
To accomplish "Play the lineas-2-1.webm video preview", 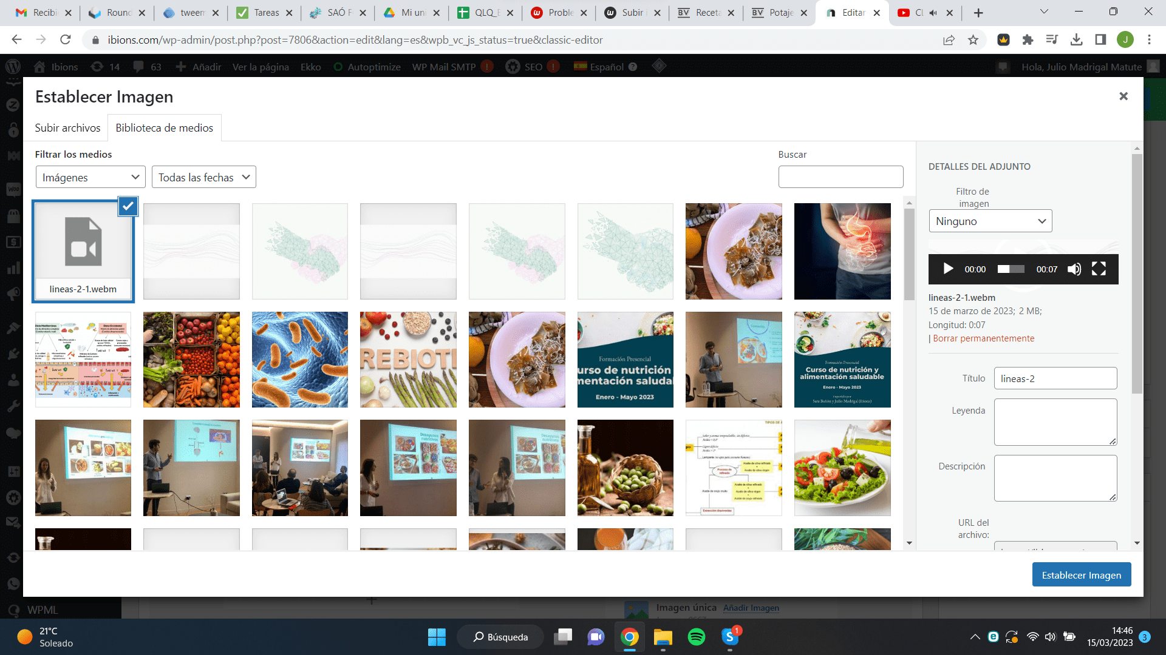I will 948,269.
